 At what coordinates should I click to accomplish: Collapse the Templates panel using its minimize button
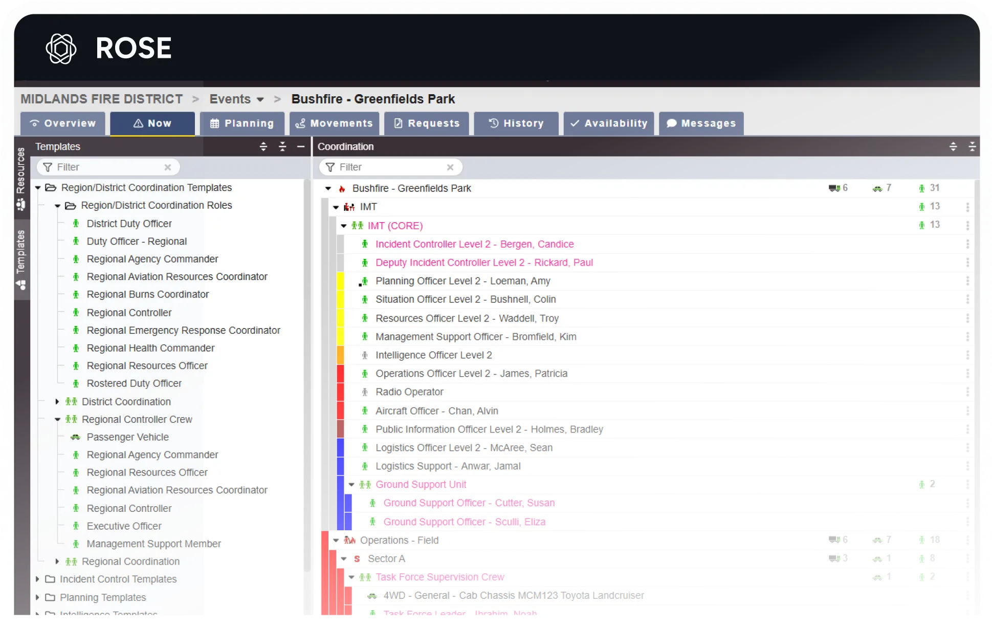[x=300, y=147]
